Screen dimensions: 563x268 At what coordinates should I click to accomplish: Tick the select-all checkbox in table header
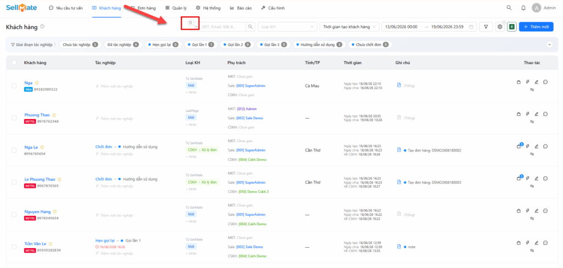click(x=14, y=63)
